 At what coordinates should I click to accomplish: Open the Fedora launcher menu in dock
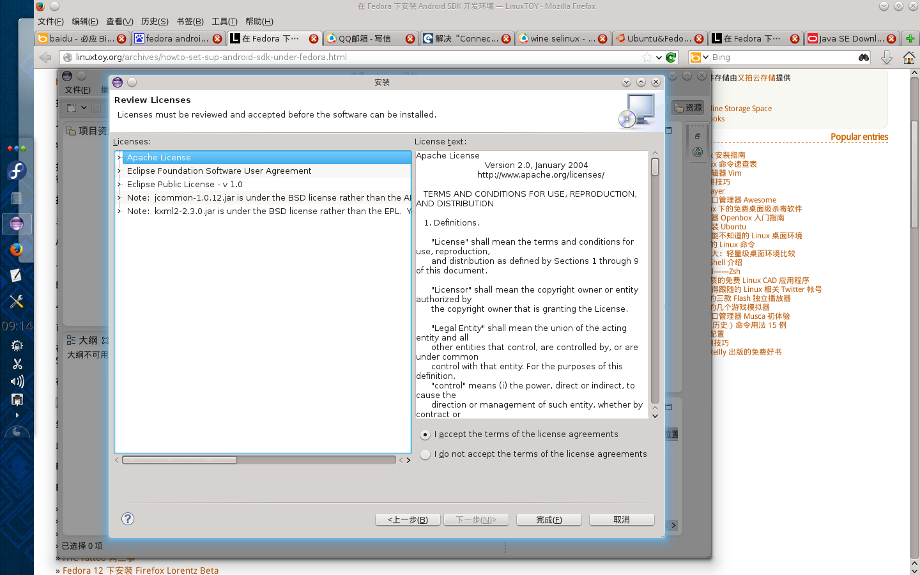(17, 171)
